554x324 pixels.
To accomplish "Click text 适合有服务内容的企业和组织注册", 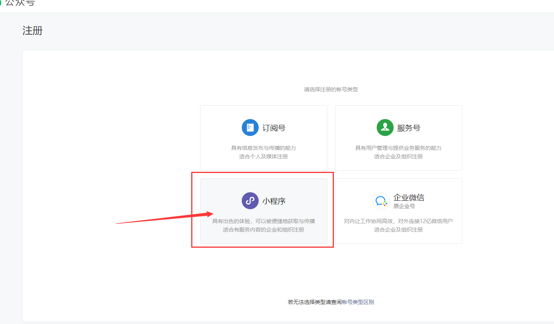I will tap(263, 230).
